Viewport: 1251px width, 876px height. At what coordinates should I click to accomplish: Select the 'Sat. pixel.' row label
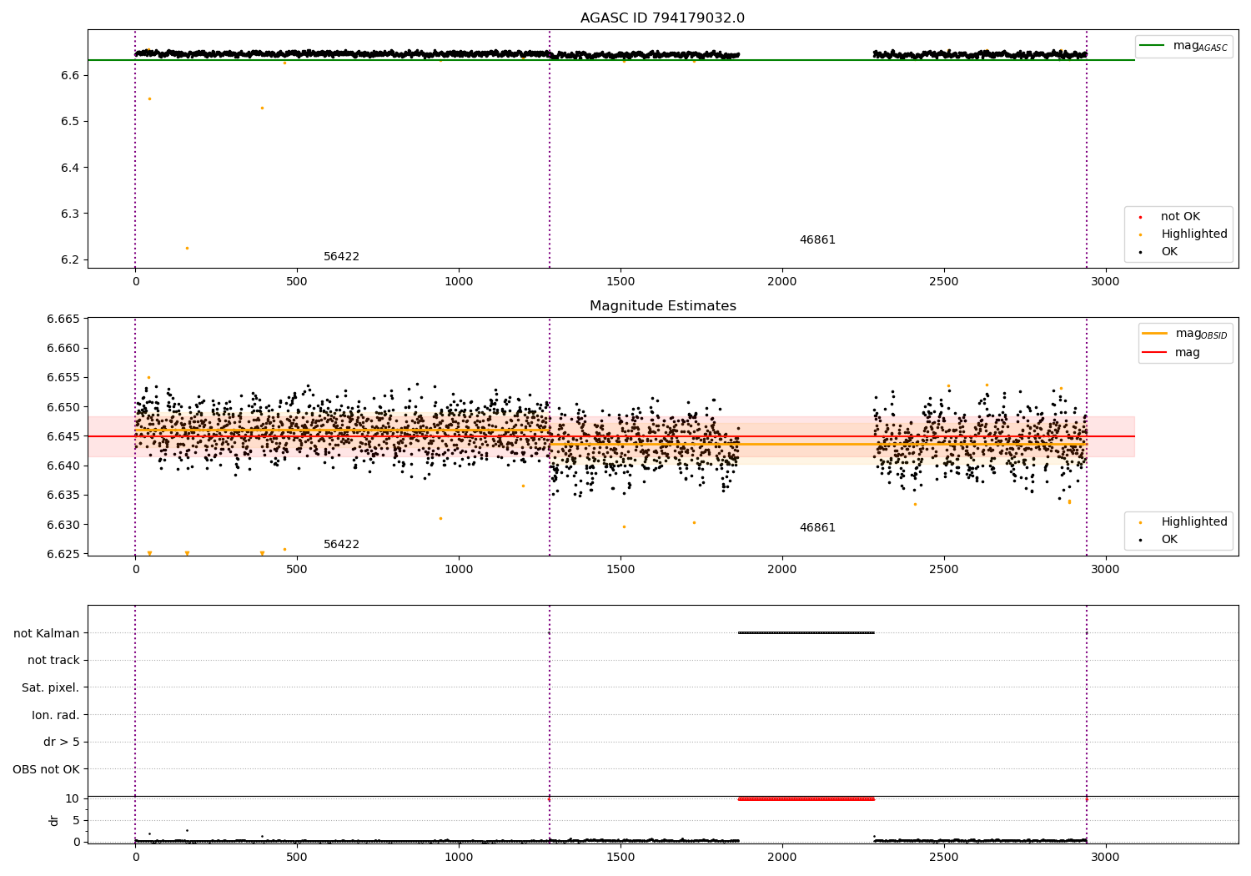click(x=51, y=688)
